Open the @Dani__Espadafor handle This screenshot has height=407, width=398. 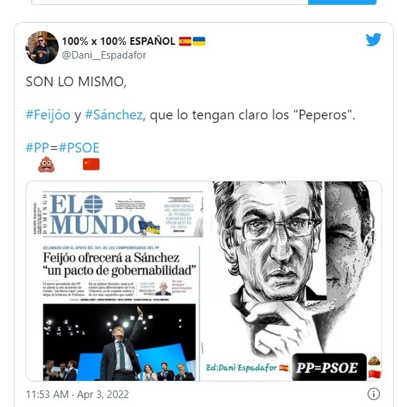click(x=104, y=55)
